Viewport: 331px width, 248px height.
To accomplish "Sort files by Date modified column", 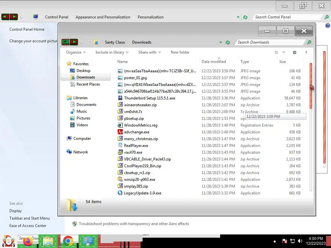I will (x=214, y=62).
